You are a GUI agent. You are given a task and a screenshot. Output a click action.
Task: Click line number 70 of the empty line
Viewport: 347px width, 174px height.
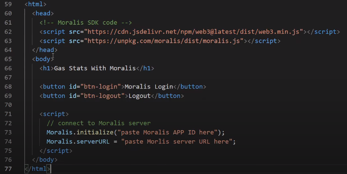click(8, 105)
